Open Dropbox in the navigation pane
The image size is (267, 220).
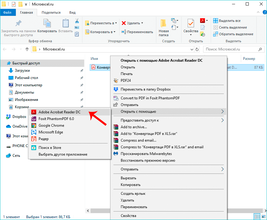coord(19,116)
